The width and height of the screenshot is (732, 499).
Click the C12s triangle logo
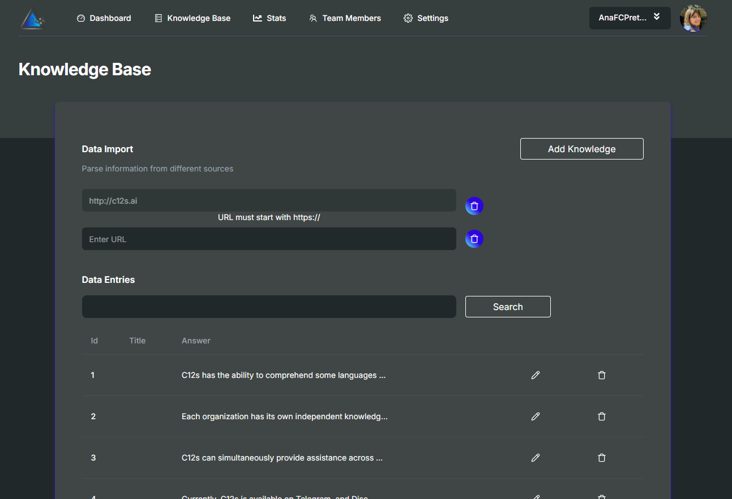click(x=32, y=18)
